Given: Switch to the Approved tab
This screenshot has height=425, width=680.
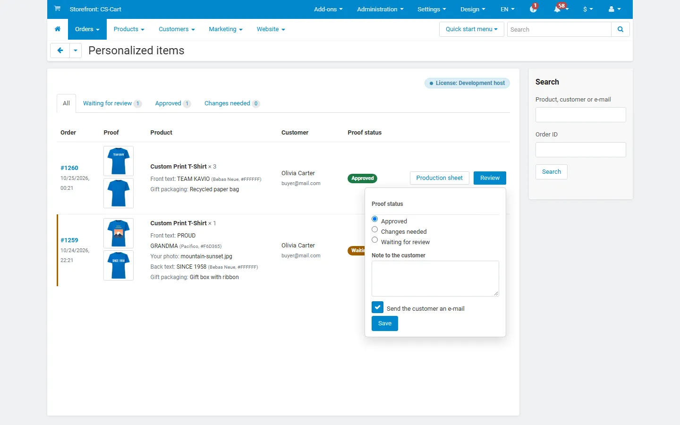Looking at the screenshot, I should click(173, 103).
